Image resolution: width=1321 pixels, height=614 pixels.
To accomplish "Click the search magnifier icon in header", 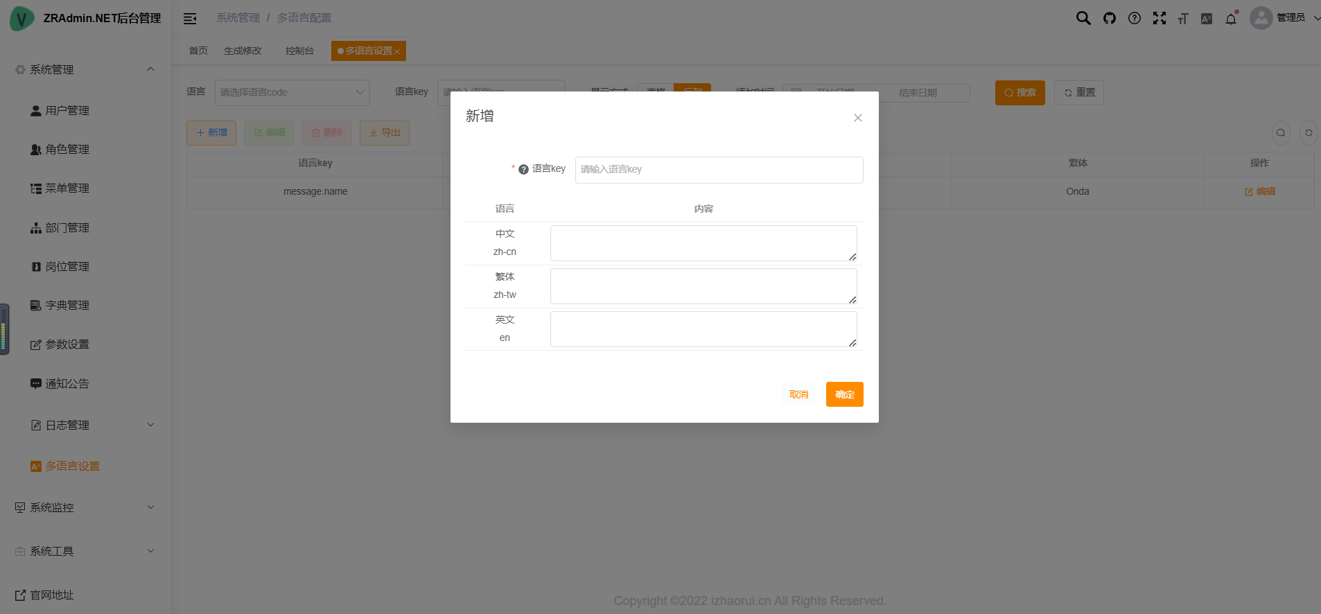I will pyautogui.click(x=1083, y=18).
